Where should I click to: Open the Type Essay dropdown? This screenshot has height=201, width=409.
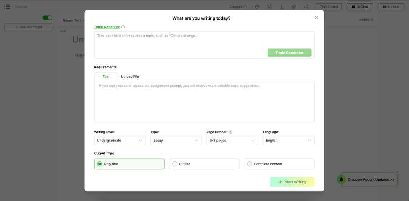(x=176, y=140)
